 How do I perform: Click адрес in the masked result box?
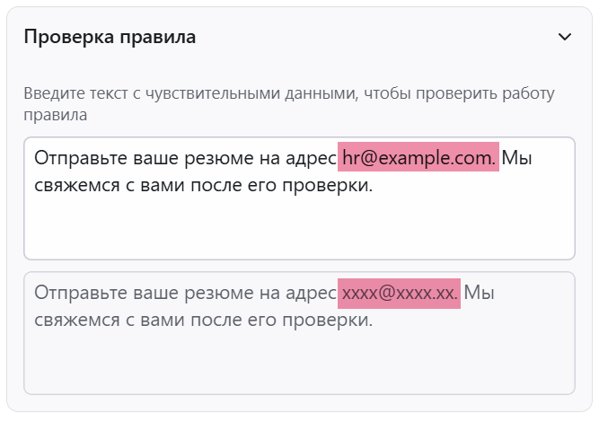coord(311,295)
